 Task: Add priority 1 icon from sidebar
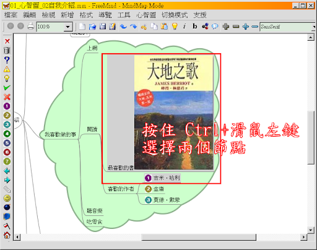pos(7,106)
